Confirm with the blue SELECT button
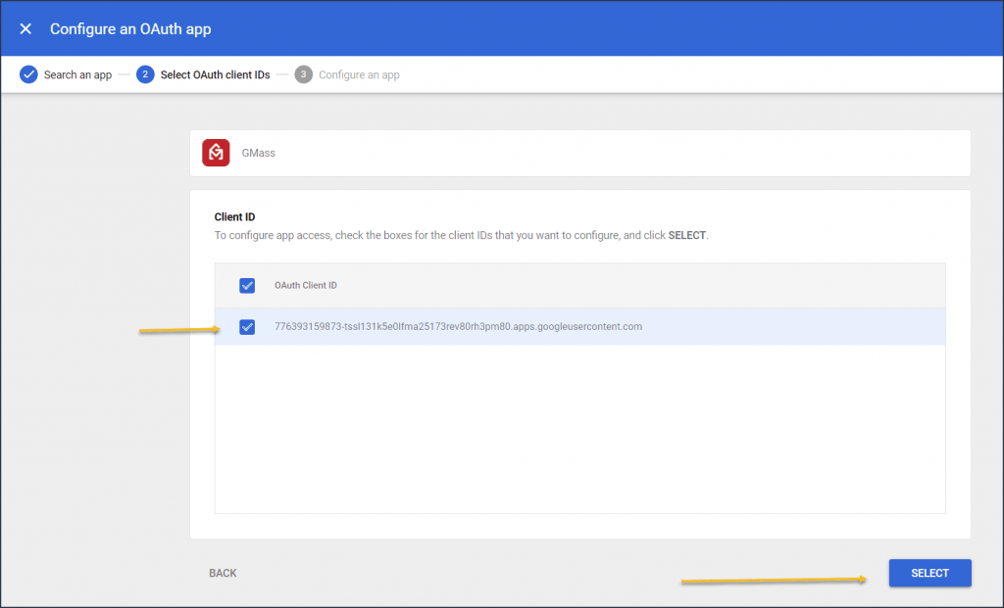This screenshot has width=1004, height=608. click(x=929, y=573)
